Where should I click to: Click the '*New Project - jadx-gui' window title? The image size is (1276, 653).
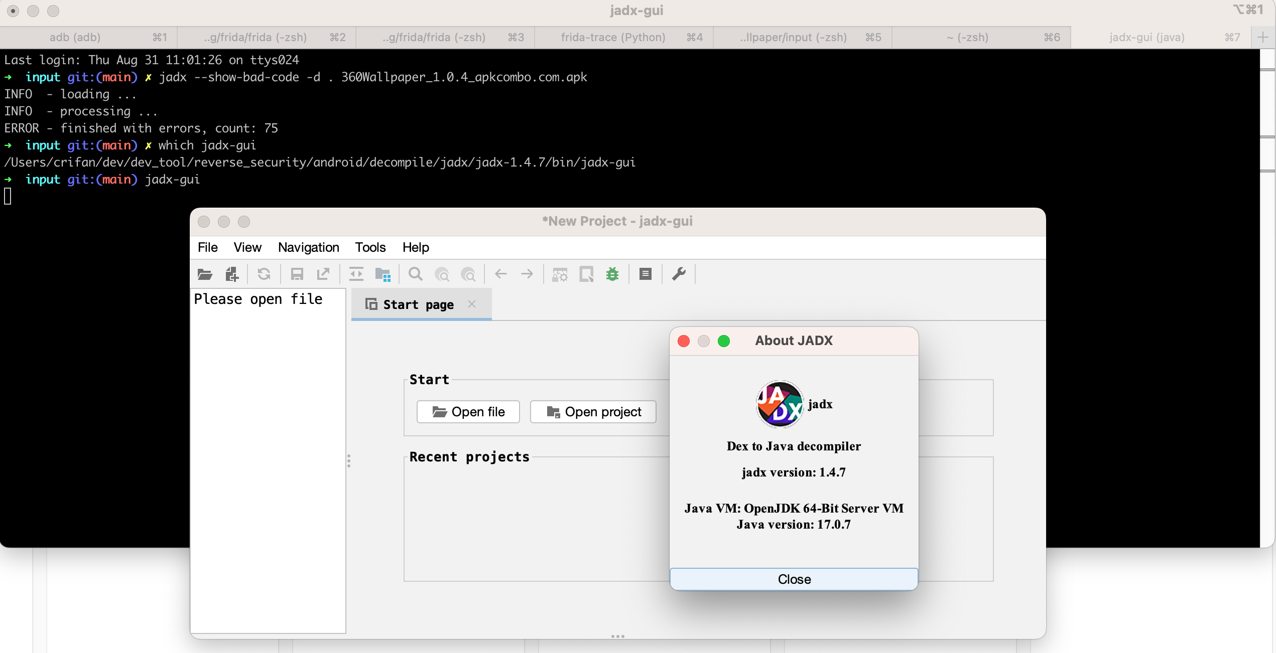pyautogui.click(x=617, y=221)
